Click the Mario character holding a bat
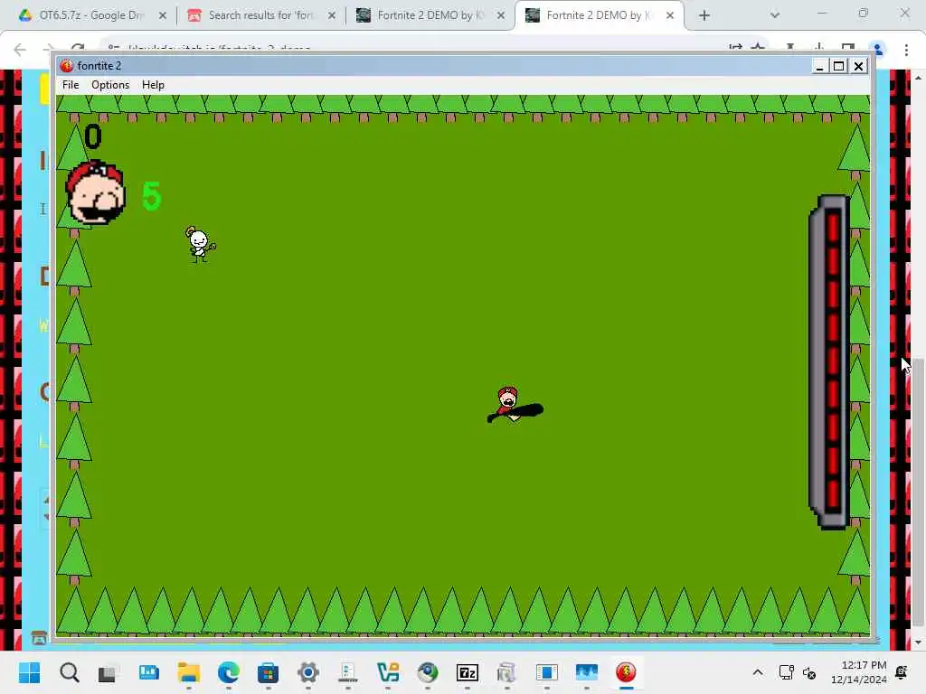926x694 pixels. [x=515, y=405]
